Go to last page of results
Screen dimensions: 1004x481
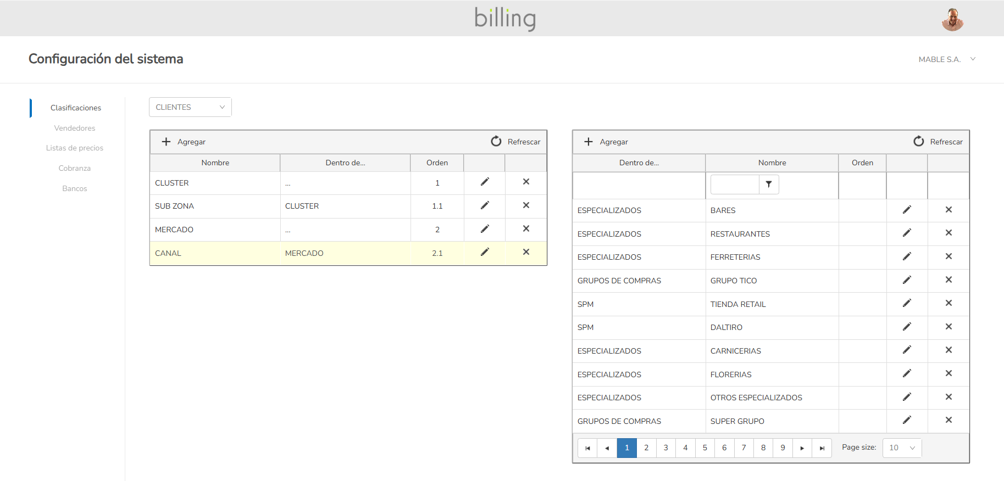coord(822,448)
